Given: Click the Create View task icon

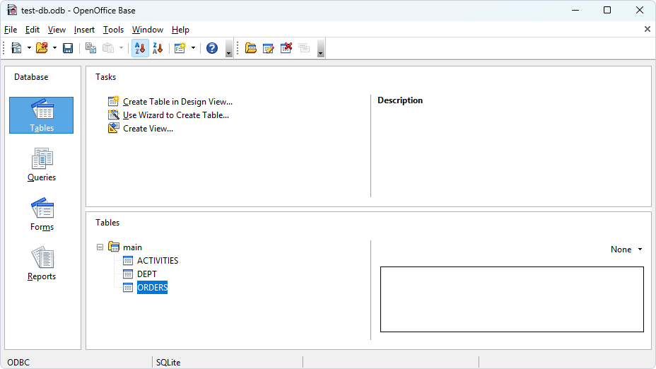Looking at the screenshot, I should [x=113, y=128].
